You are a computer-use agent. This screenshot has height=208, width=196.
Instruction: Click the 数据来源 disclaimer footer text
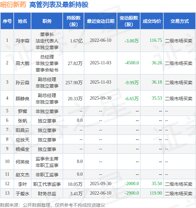click(x=52, y=205)
